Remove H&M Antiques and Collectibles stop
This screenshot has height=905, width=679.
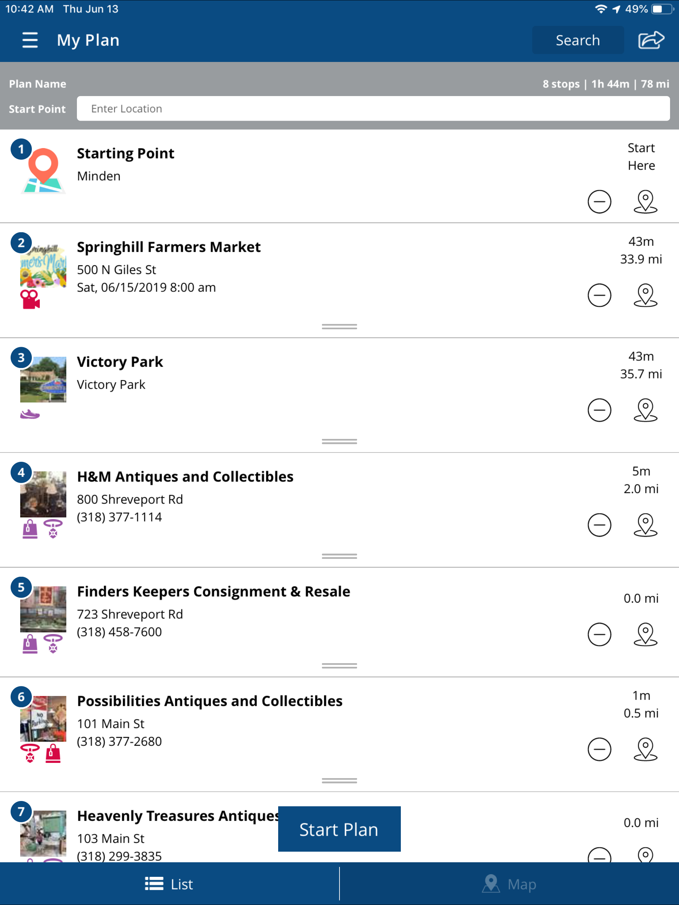click(599, 525)
